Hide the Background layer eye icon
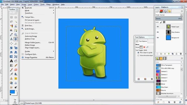The width and height of the screenshot is (187, 105). coord(158,38)
